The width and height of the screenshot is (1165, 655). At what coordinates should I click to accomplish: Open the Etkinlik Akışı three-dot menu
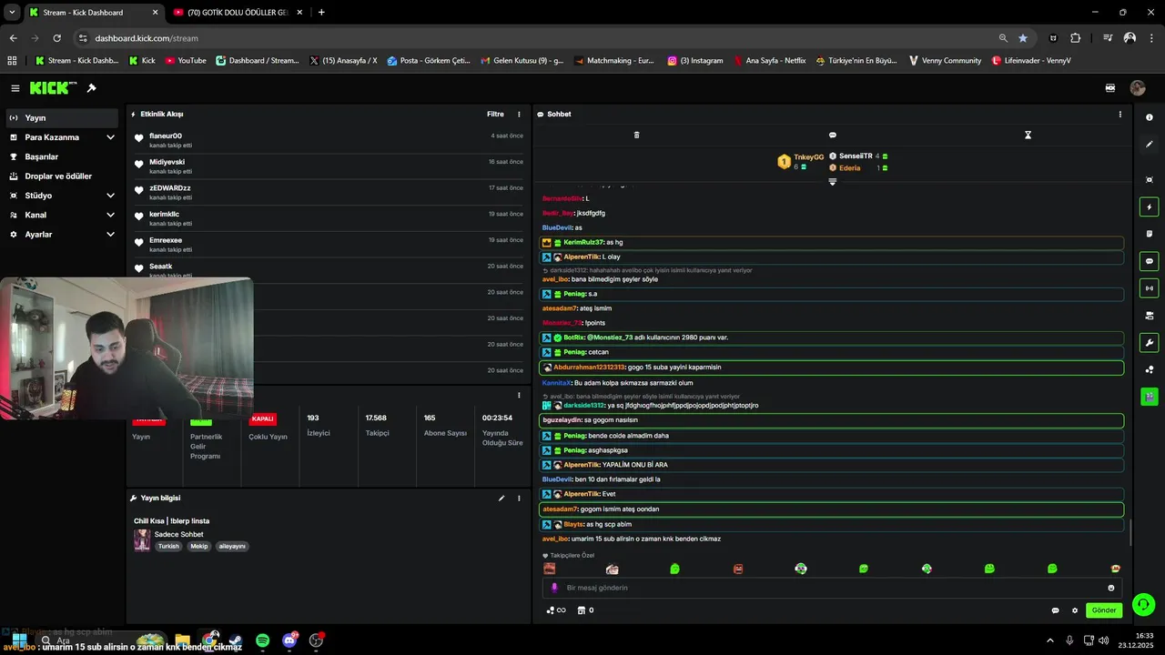point(519,114)
